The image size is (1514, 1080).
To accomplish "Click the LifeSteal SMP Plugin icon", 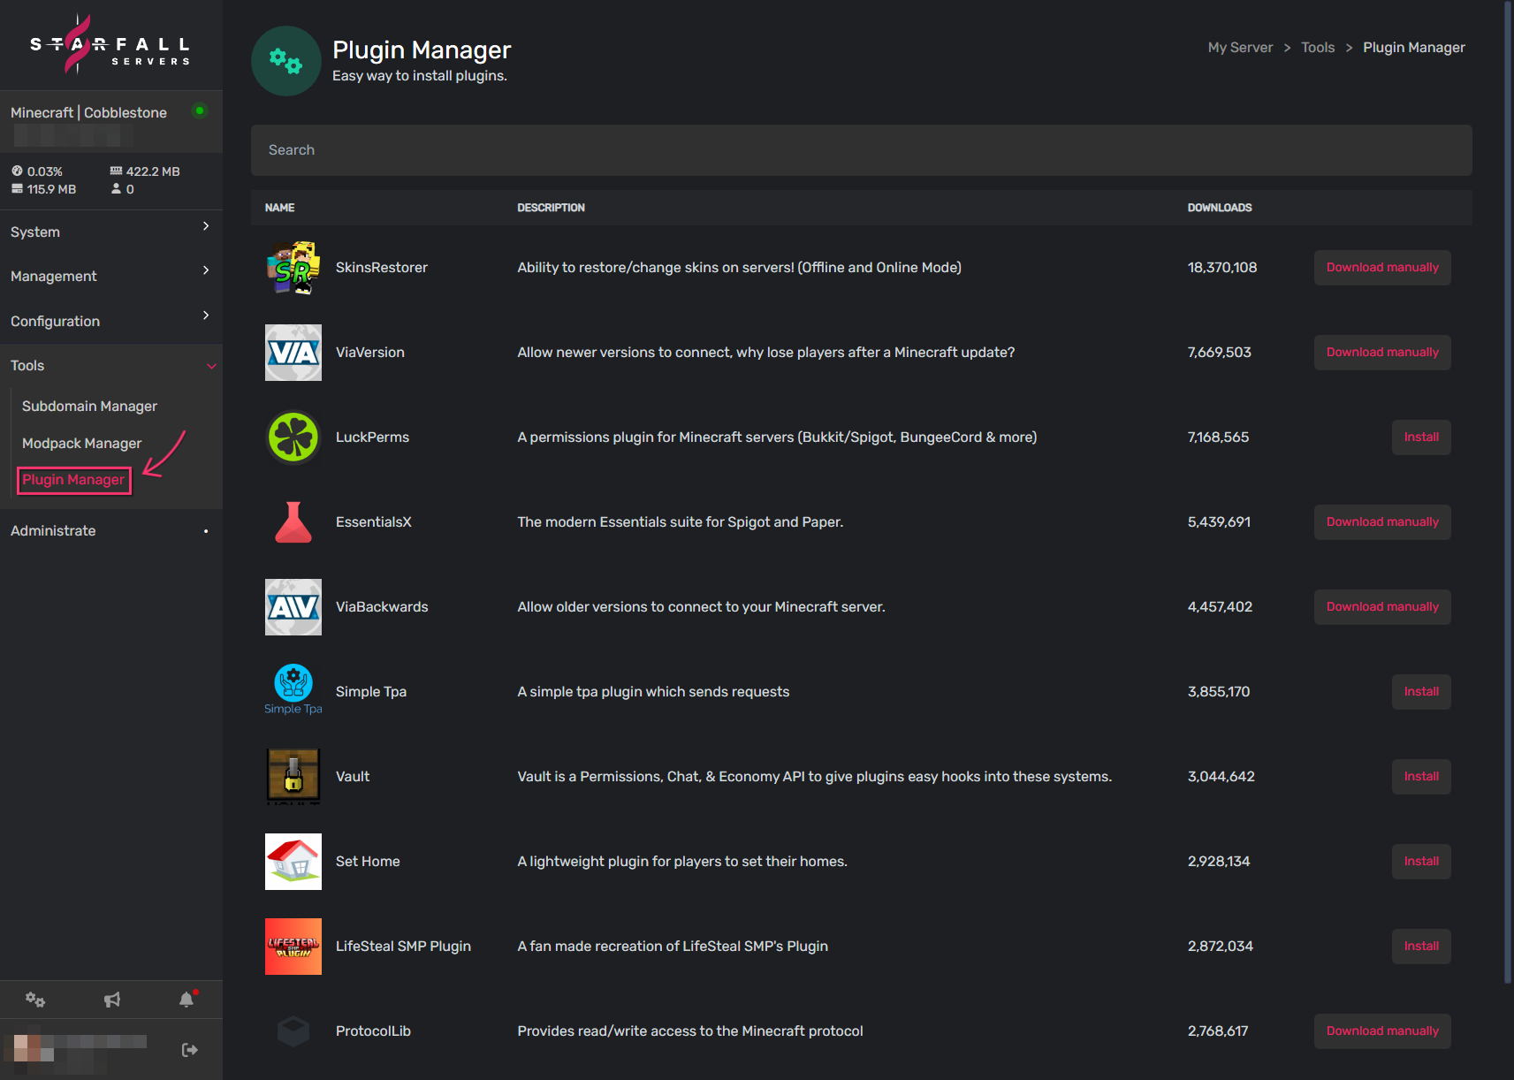I will (x=293, y=947).
